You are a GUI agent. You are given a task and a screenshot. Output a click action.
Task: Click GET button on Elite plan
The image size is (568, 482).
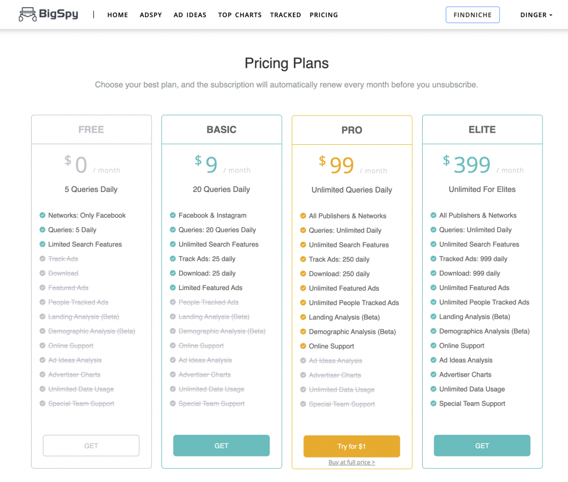coord(482,445)
